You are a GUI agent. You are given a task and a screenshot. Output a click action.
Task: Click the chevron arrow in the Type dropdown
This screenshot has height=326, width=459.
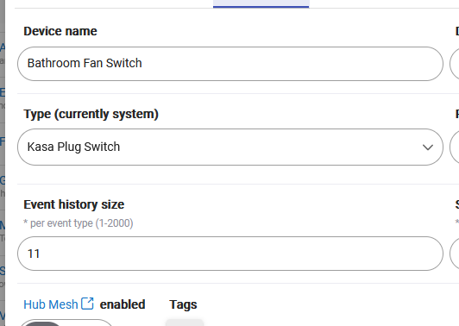[x=428, y=147]
